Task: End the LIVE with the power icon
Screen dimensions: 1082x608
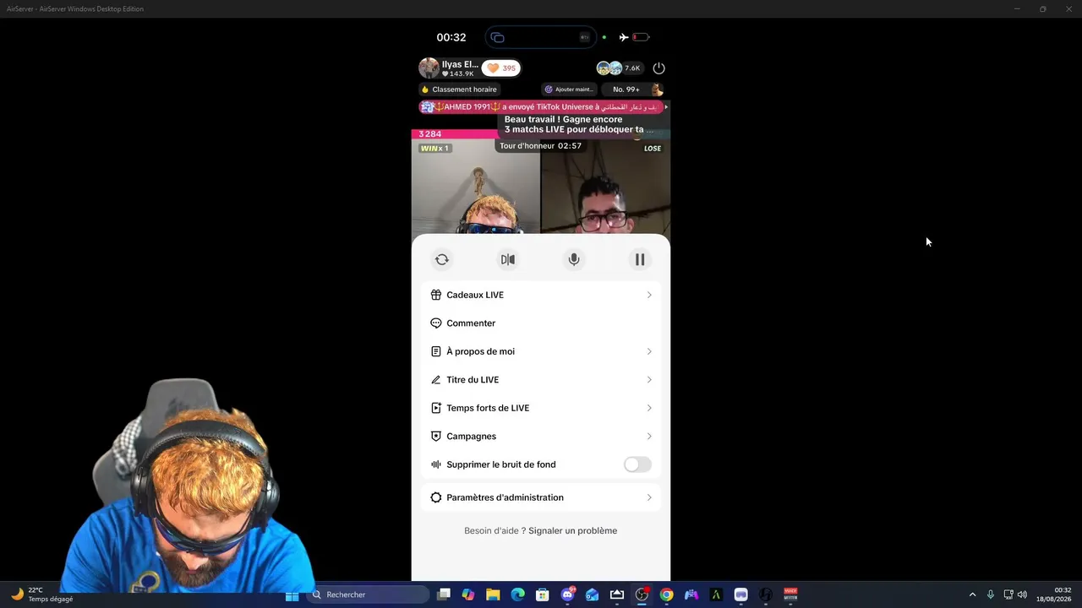Action: tap(659, 68)
